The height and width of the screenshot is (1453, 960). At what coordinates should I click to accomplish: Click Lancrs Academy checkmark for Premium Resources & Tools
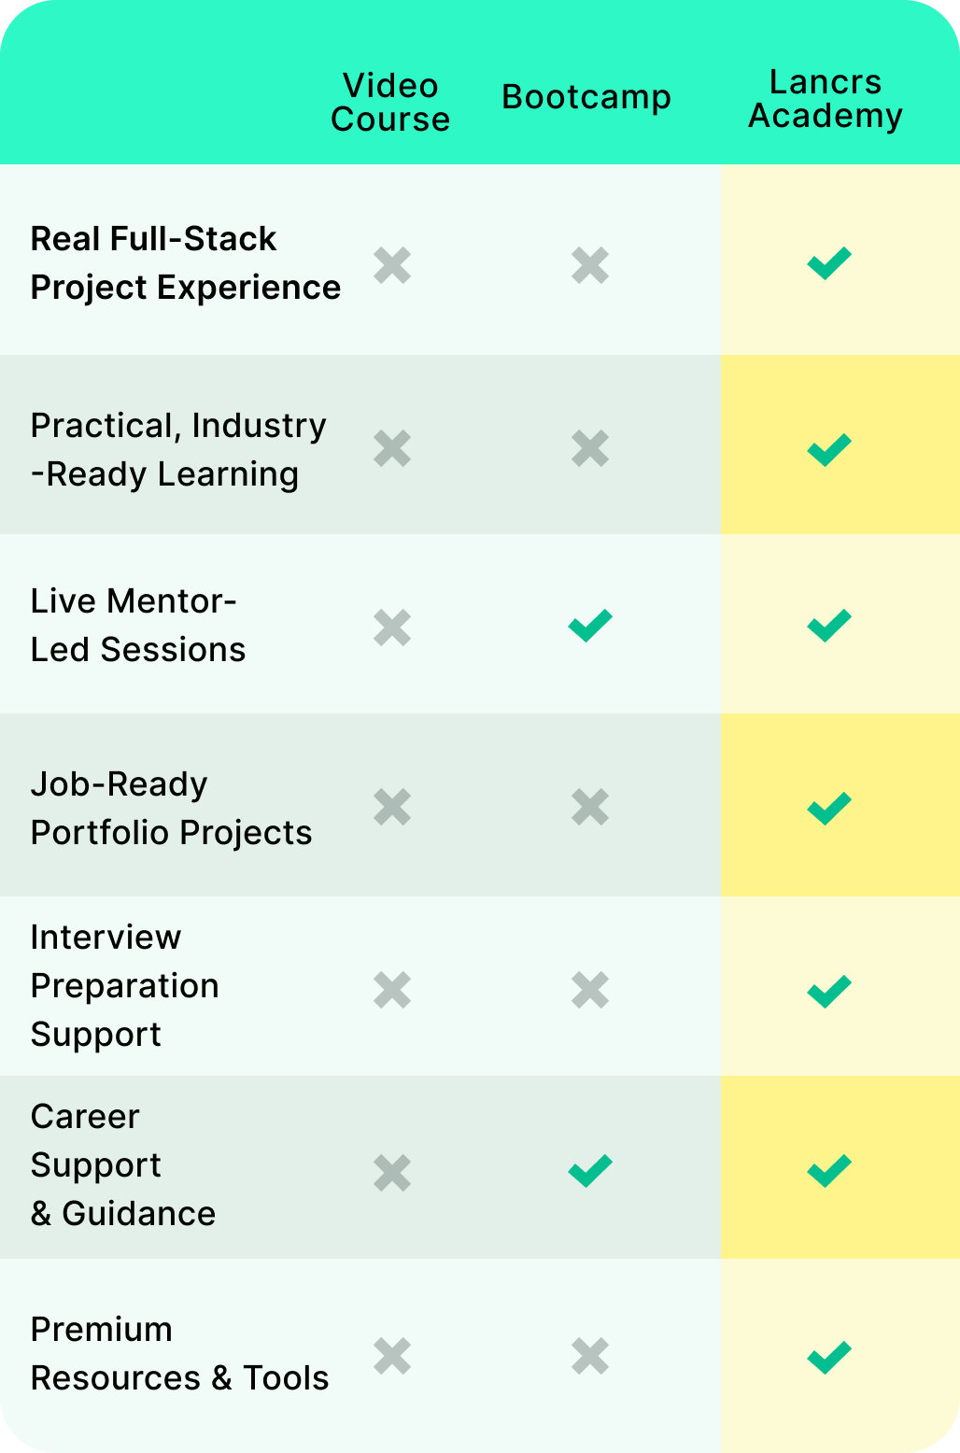click(828, 1357)
